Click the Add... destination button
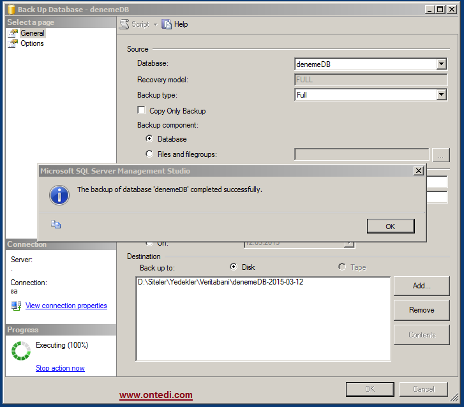The width and height of the screenshot is (464, 407). [x=422, y=286]
